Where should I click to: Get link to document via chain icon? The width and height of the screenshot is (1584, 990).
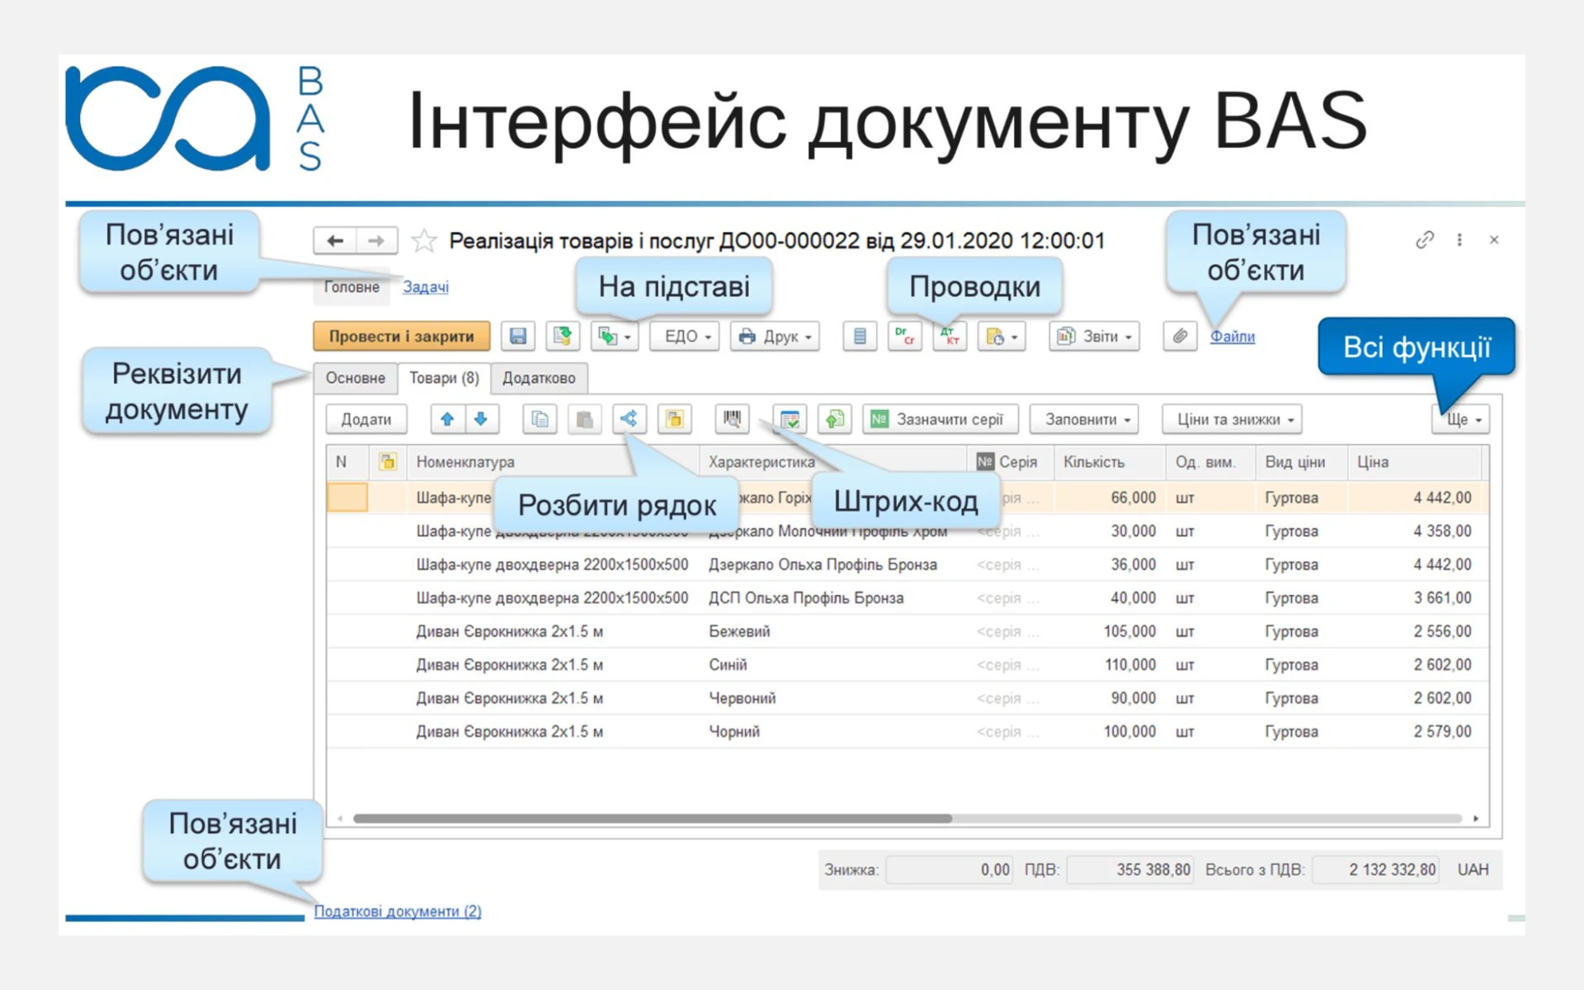[x=1425, y=240]
